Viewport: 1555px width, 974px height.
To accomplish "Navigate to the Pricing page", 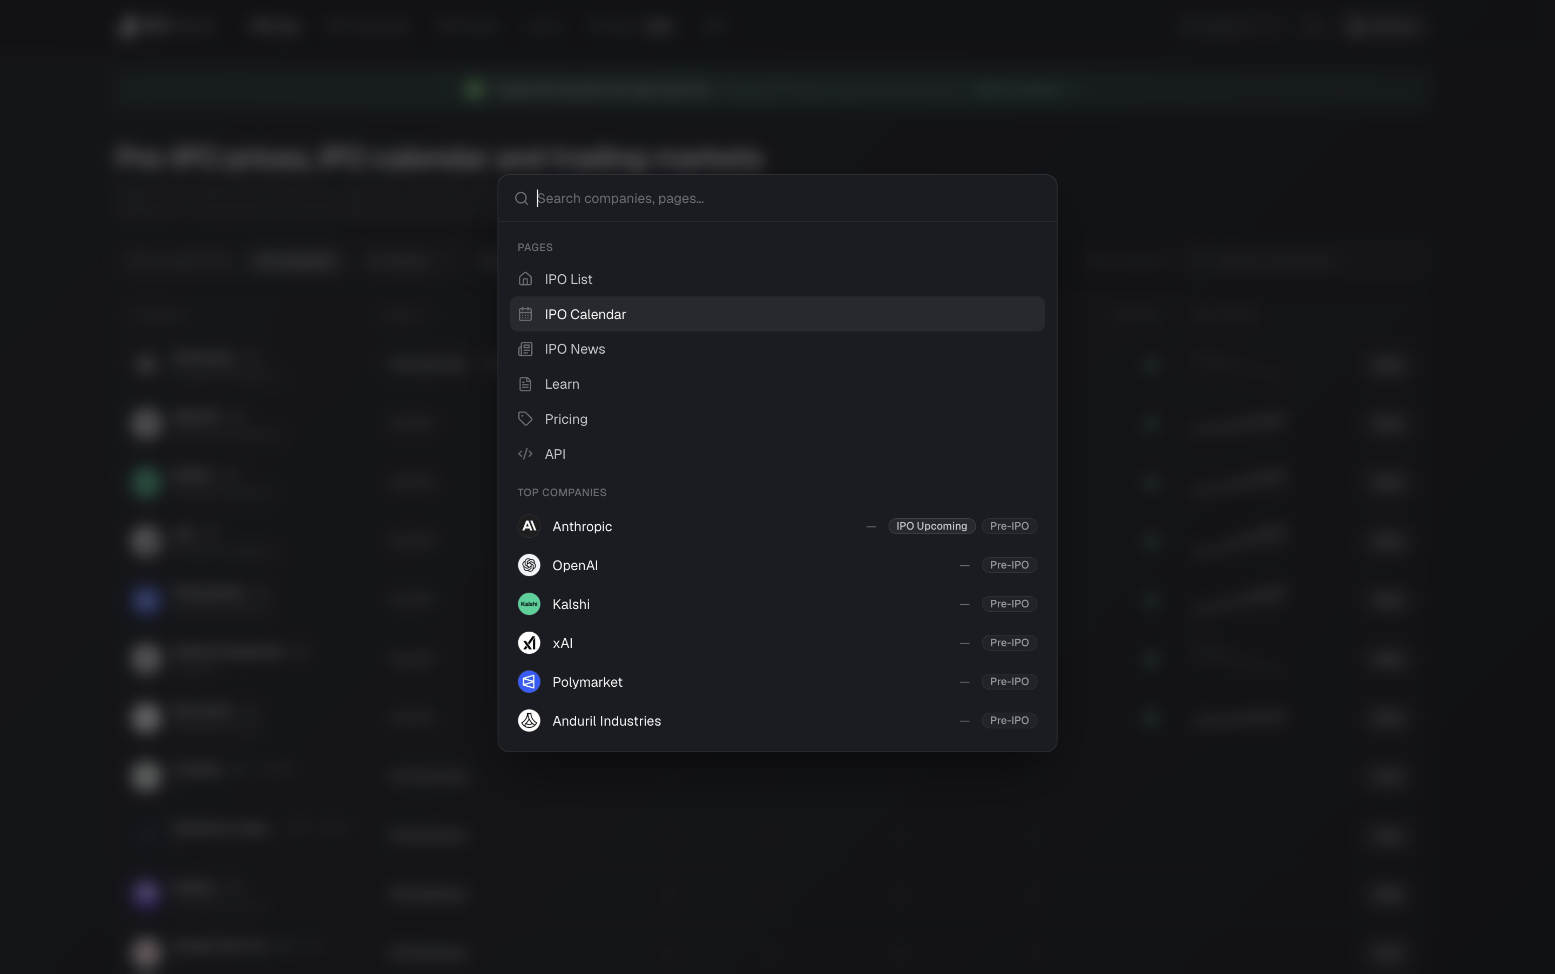I will click(x=777, y=419).
